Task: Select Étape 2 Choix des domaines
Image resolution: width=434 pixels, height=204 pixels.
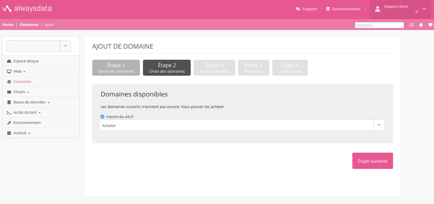Action: pyautogui.click(x=167, y=68)
